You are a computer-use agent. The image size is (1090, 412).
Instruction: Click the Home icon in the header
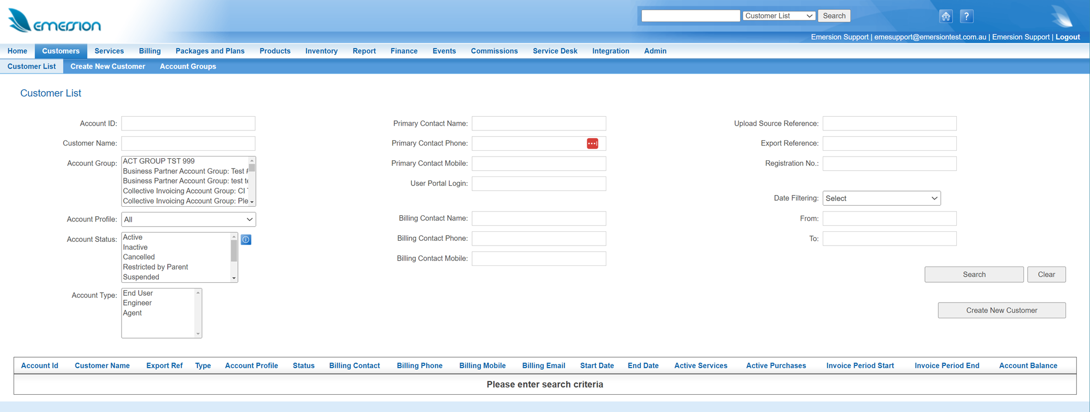[945, 16]
